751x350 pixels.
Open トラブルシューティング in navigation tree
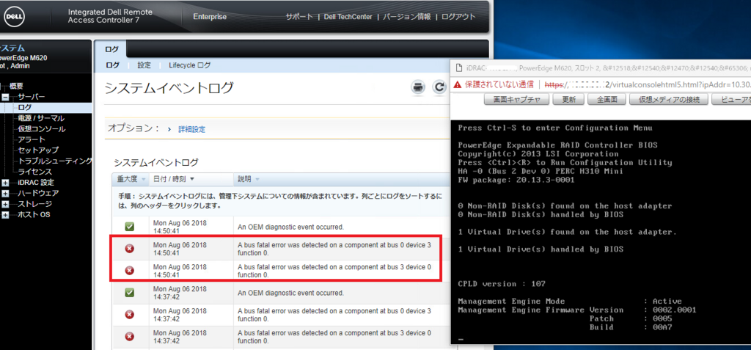click(55, 161)
